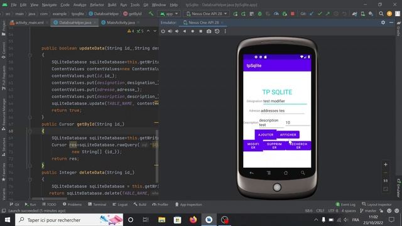The height and width of the screenshot is (226, 402).
Task: Jump to next highlighted error arrow
Action: point(155,31)
